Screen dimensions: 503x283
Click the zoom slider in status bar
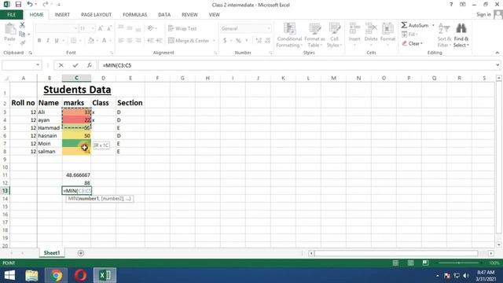(x=459, y=263)
